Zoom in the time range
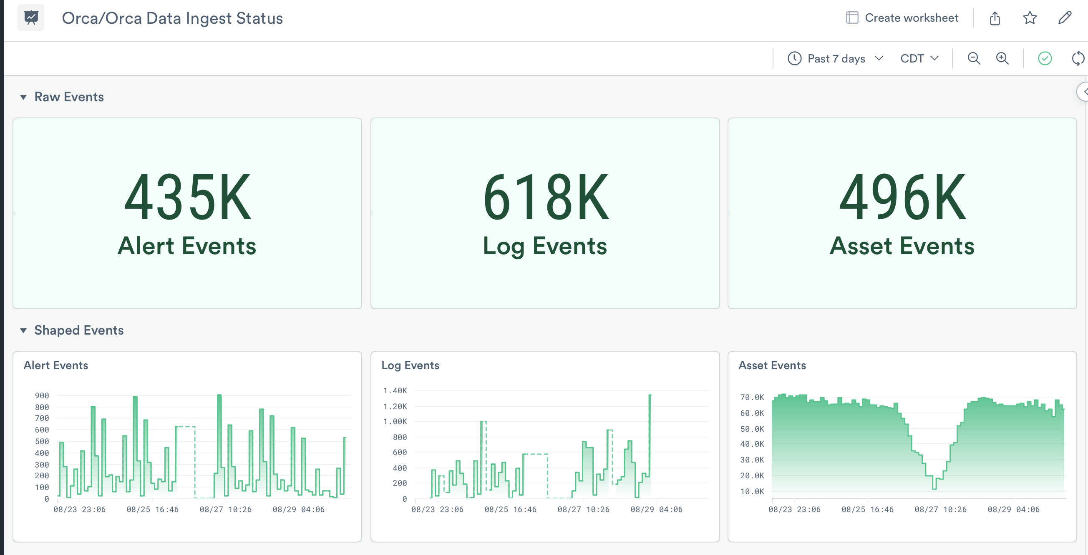Viewport: 1088px width, 555px height. tap(1002, 58)
